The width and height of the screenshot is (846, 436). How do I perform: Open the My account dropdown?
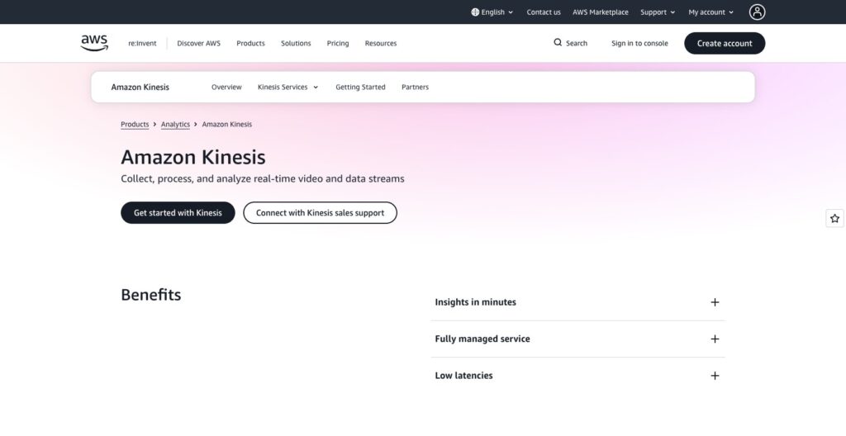click(711, 12)
